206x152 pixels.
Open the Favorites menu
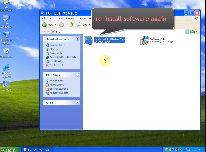(x=71, y=19)
